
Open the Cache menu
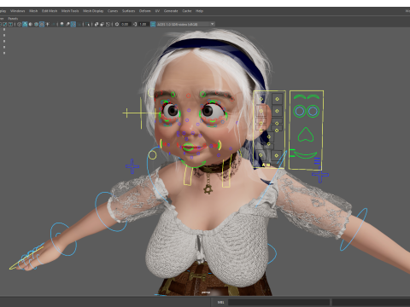pyautogui.click(x=187, y=11)
